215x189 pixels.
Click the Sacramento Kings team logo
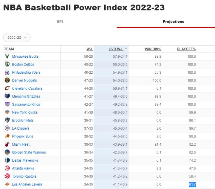click(7, 104)
